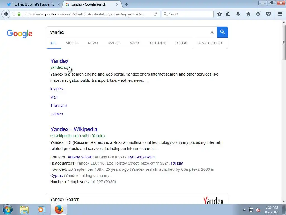Switch to VIDEOS results
This screenshot has height=215, width=286.
[x=72, y=43]
